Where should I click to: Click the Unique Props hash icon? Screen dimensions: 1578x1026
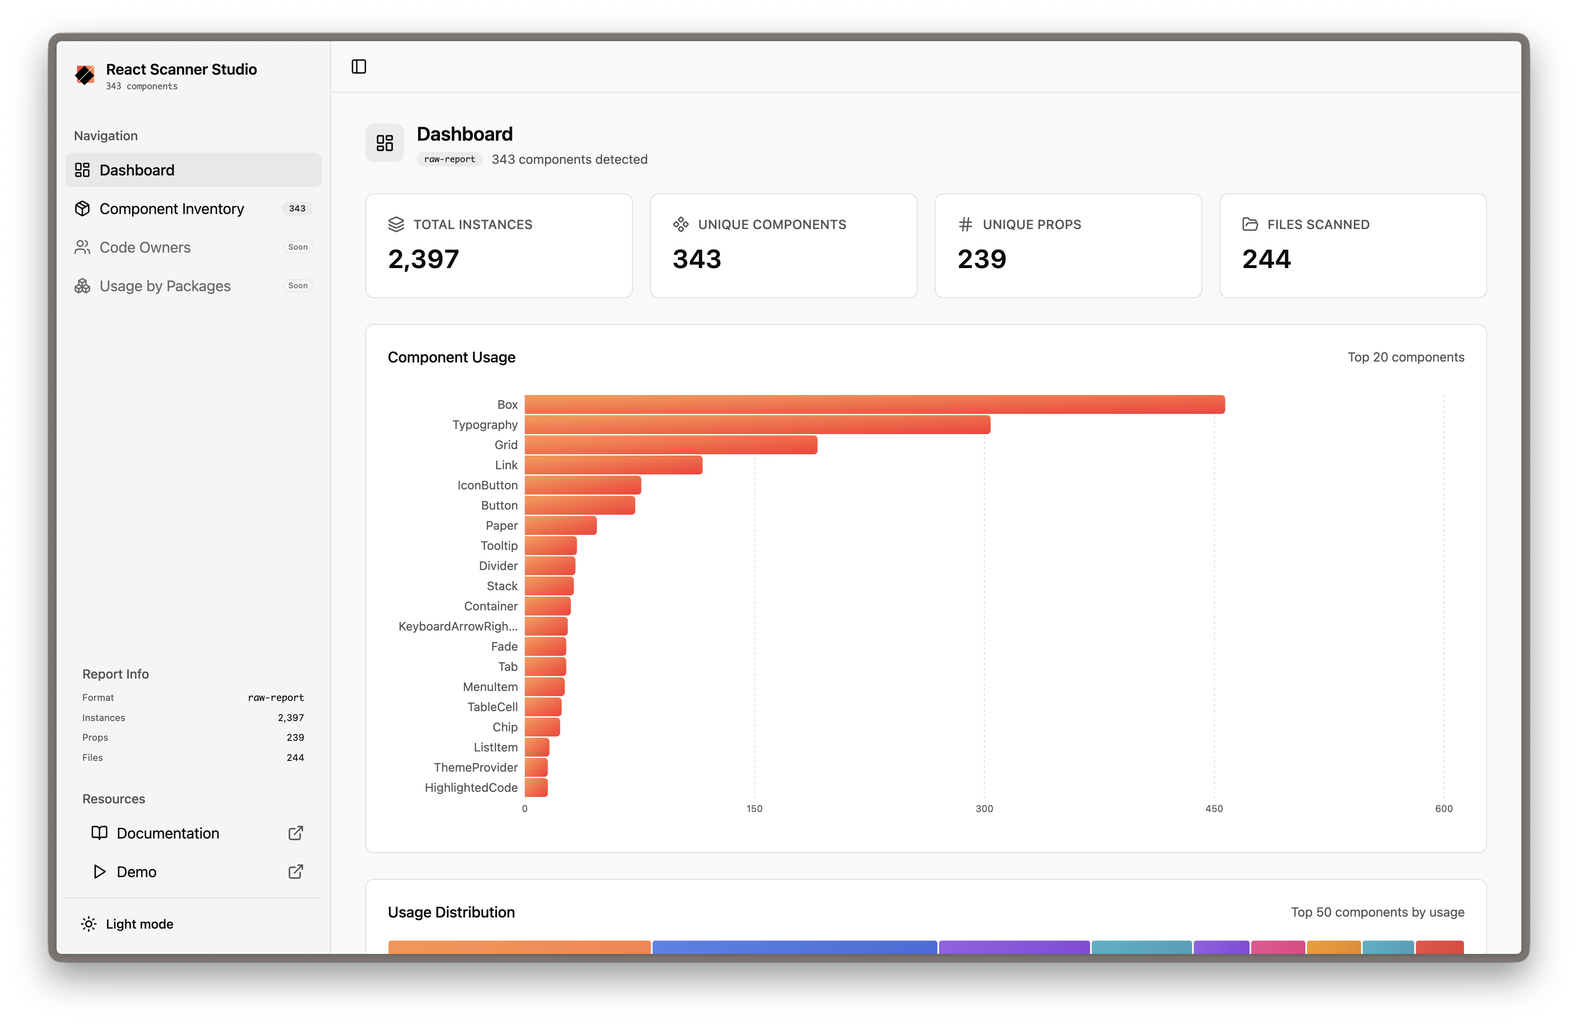coord(965,224)
